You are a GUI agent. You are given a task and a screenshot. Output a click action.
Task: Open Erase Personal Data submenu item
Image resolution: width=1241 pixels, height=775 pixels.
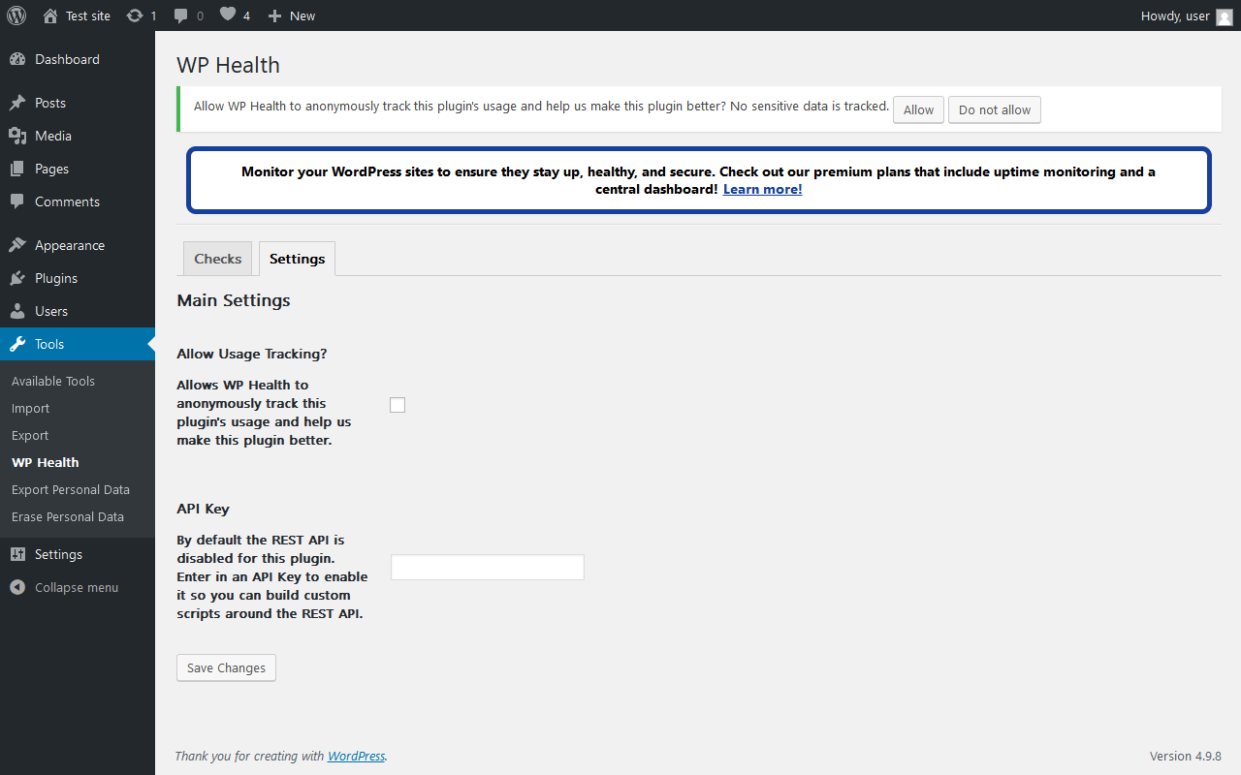68,516
